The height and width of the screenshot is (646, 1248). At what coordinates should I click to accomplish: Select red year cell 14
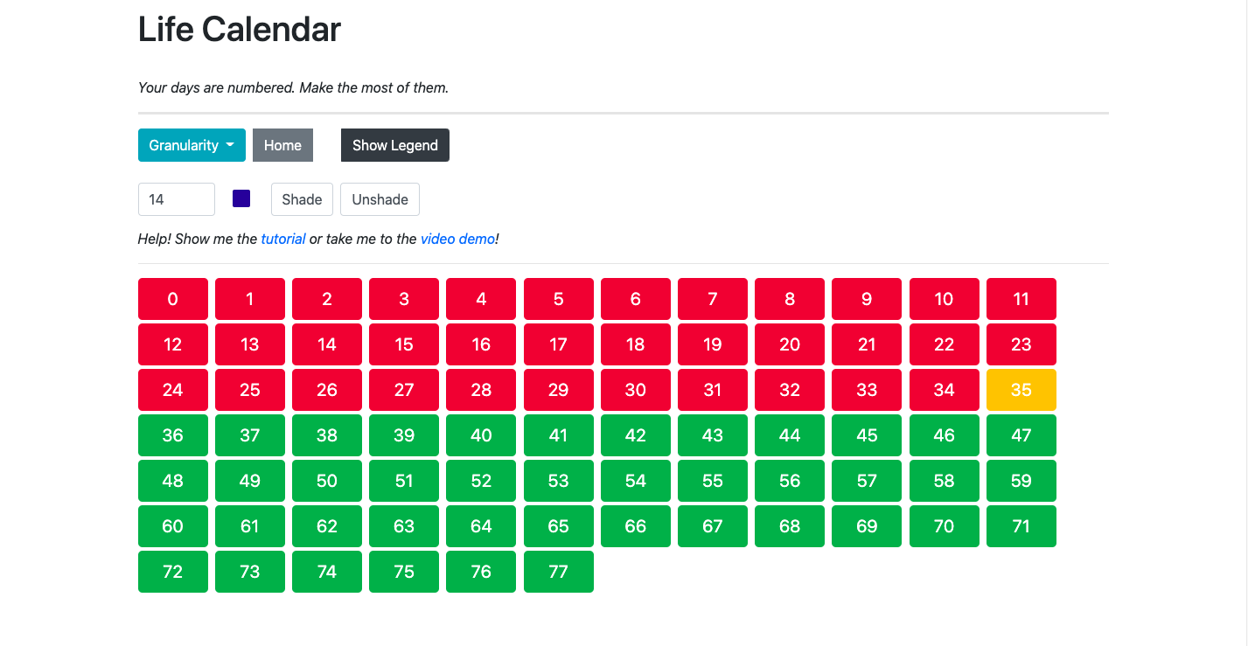327,344
